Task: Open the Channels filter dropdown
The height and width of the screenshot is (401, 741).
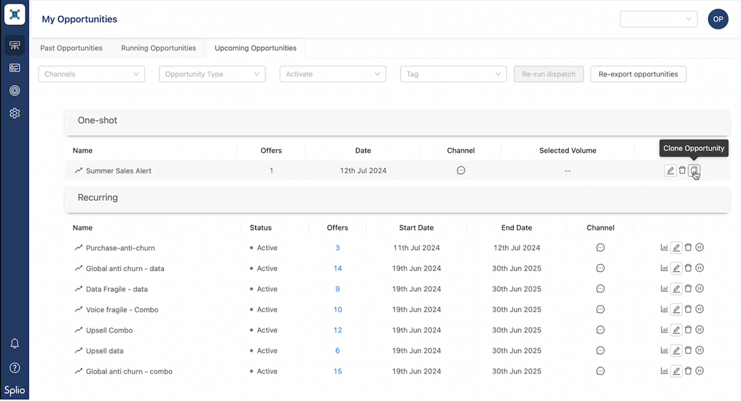Action: pyautogui.click(x=91, y=74)
